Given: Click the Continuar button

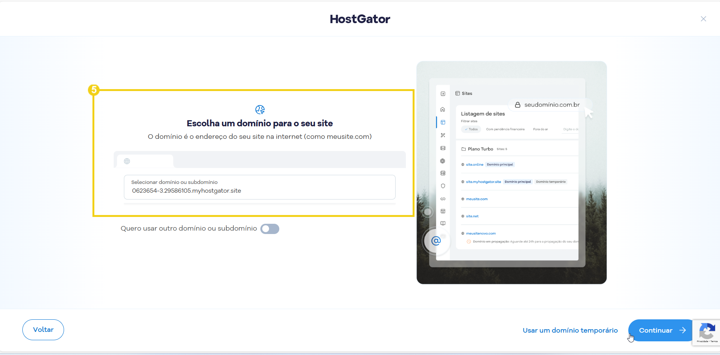Looking at the screenshot, I should [661, 330].
